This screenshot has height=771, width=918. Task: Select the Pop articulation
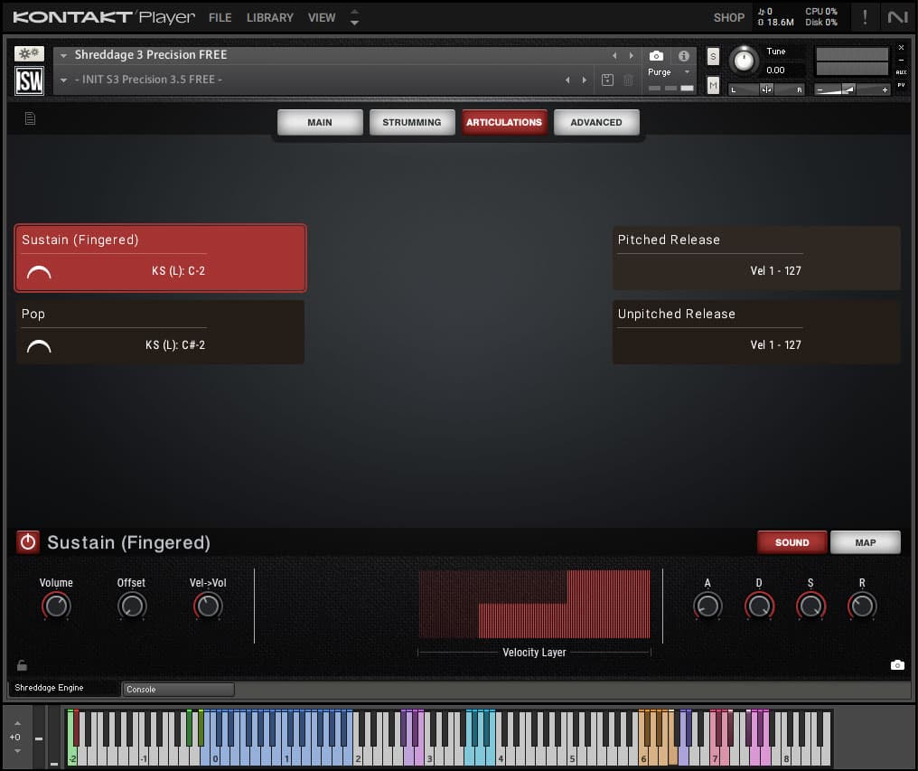point(161,333)
